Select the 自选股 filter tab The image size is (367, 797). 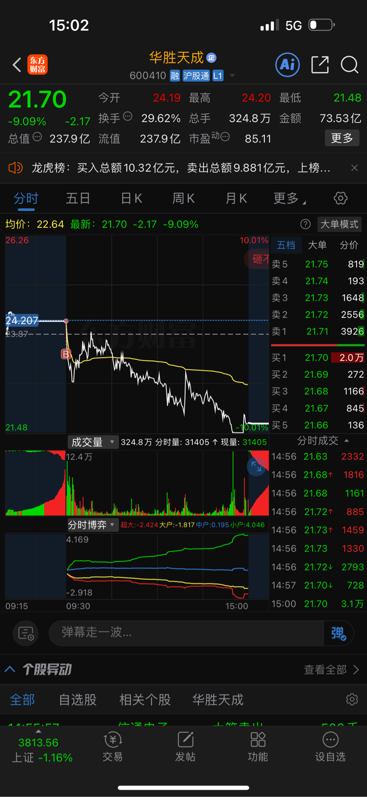[x=78, y=700]
